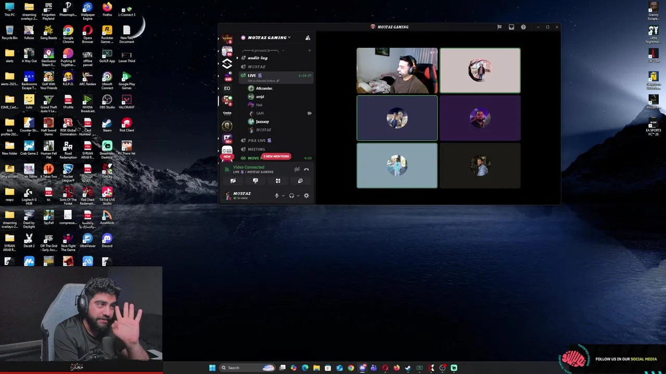666x374 pixels.
Task: Select Ubisoft Connect desktop icon
Action: pos(107,81)
